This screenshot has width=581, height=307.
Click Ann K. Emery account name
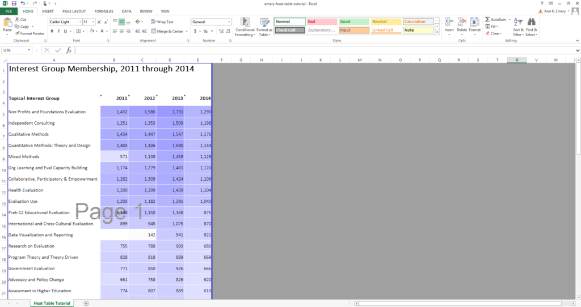555,11
